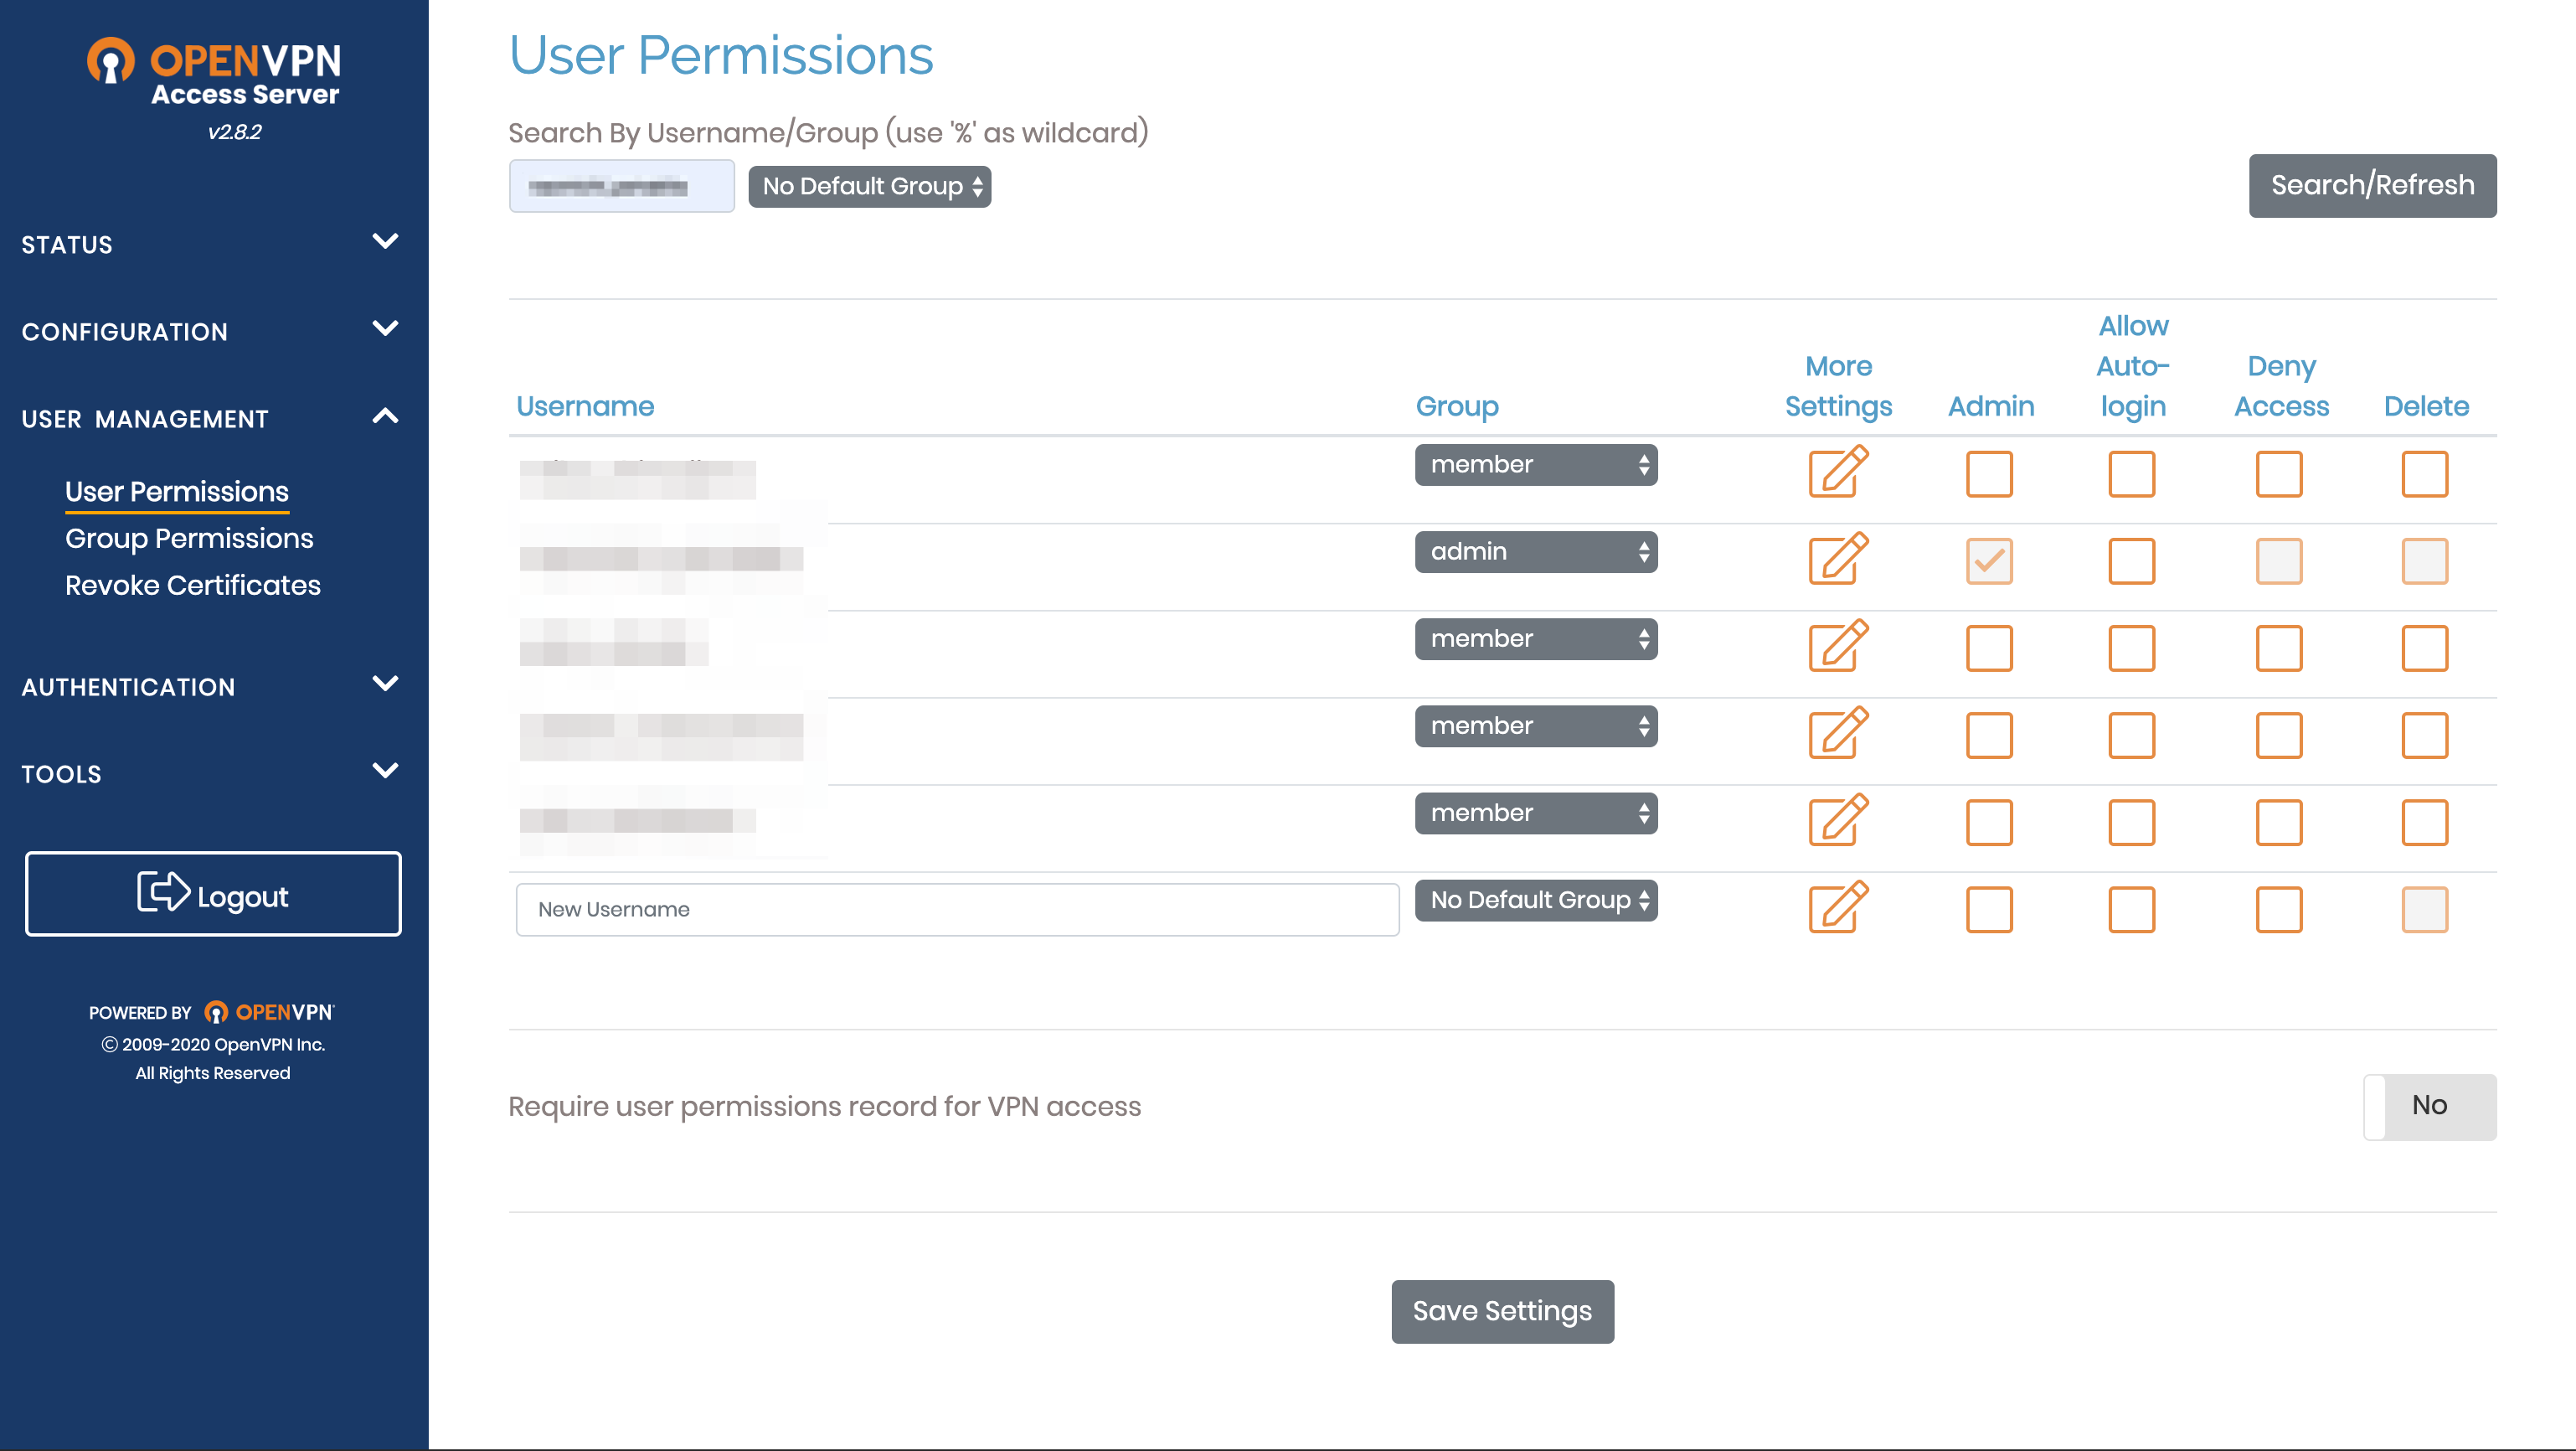Click the Save Settings button
Viewport: 2576px width, 1451px height.
pos(1502,1311)
